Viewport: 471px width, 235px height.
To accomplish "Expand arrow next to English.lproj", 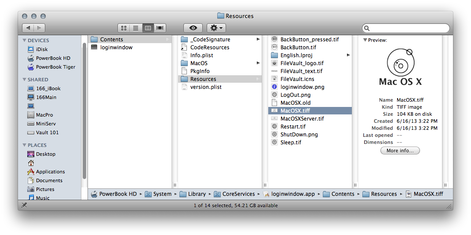I will pos(348,55).
